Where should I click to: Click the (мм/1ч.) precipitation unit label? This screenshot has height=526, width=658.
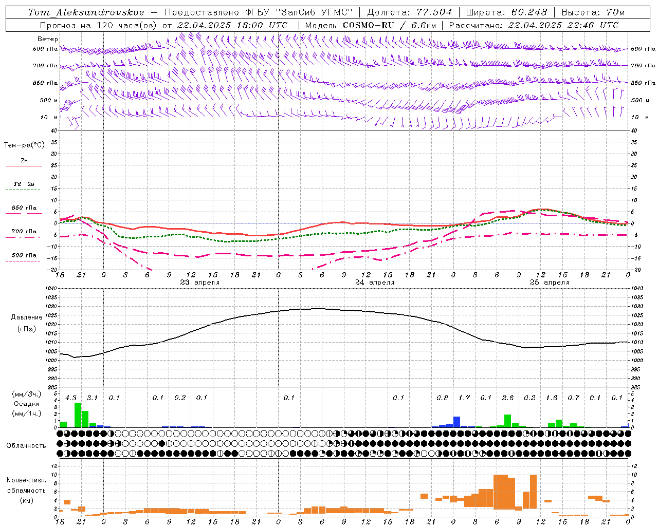(26, 414)
